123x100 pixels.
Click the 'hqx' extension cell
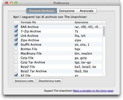pyautogui.click(x=78, y=49)
